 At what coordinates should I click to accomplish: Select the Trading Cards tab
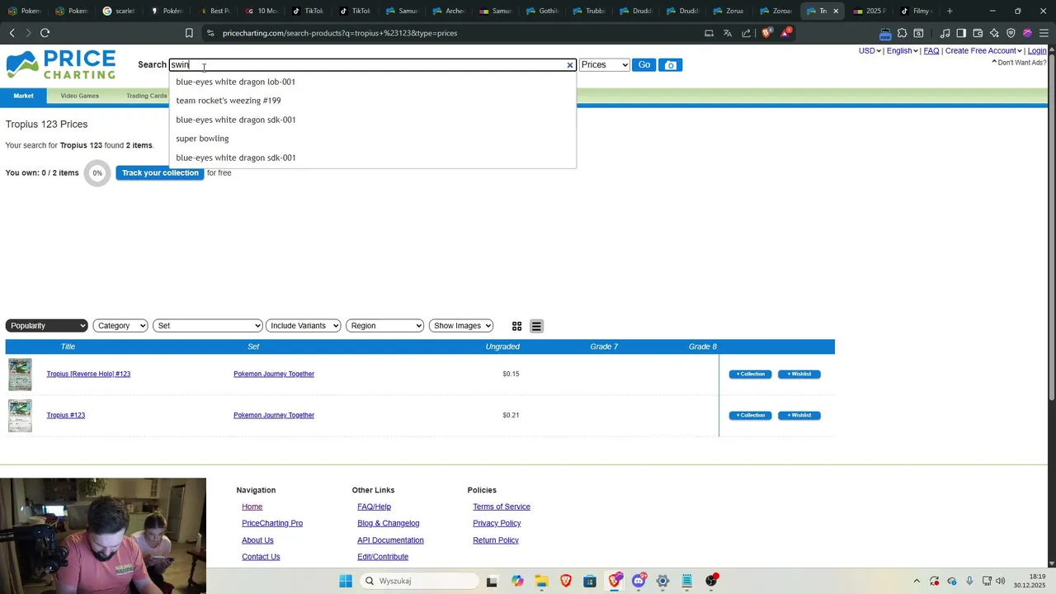pos(147,96)
